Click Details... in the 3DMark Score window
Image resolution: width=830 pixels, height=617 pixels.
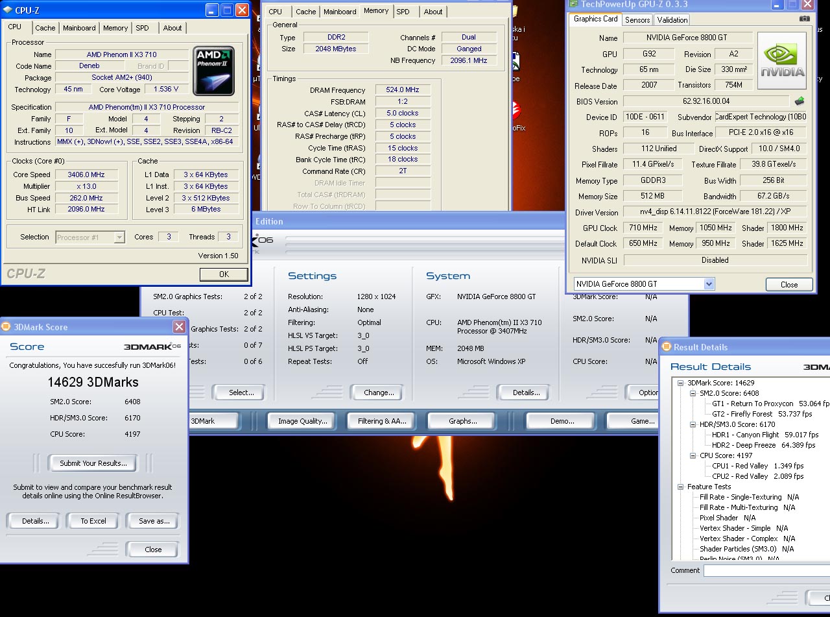[33, 521]
